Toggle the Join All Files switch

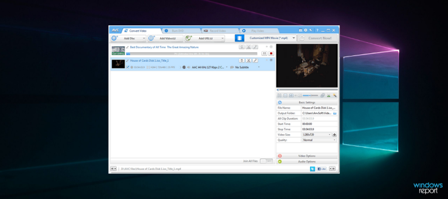point(266,161)
